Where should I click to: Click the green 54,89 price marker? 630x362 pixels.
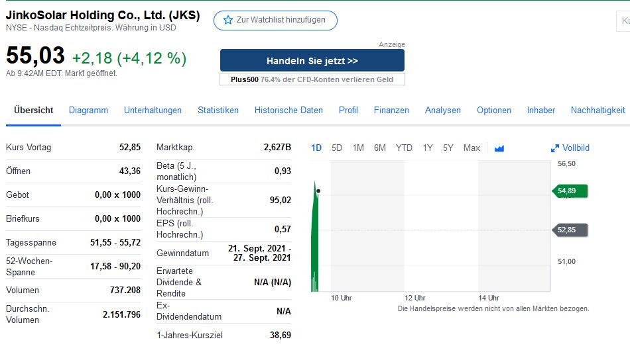[570, 191]
